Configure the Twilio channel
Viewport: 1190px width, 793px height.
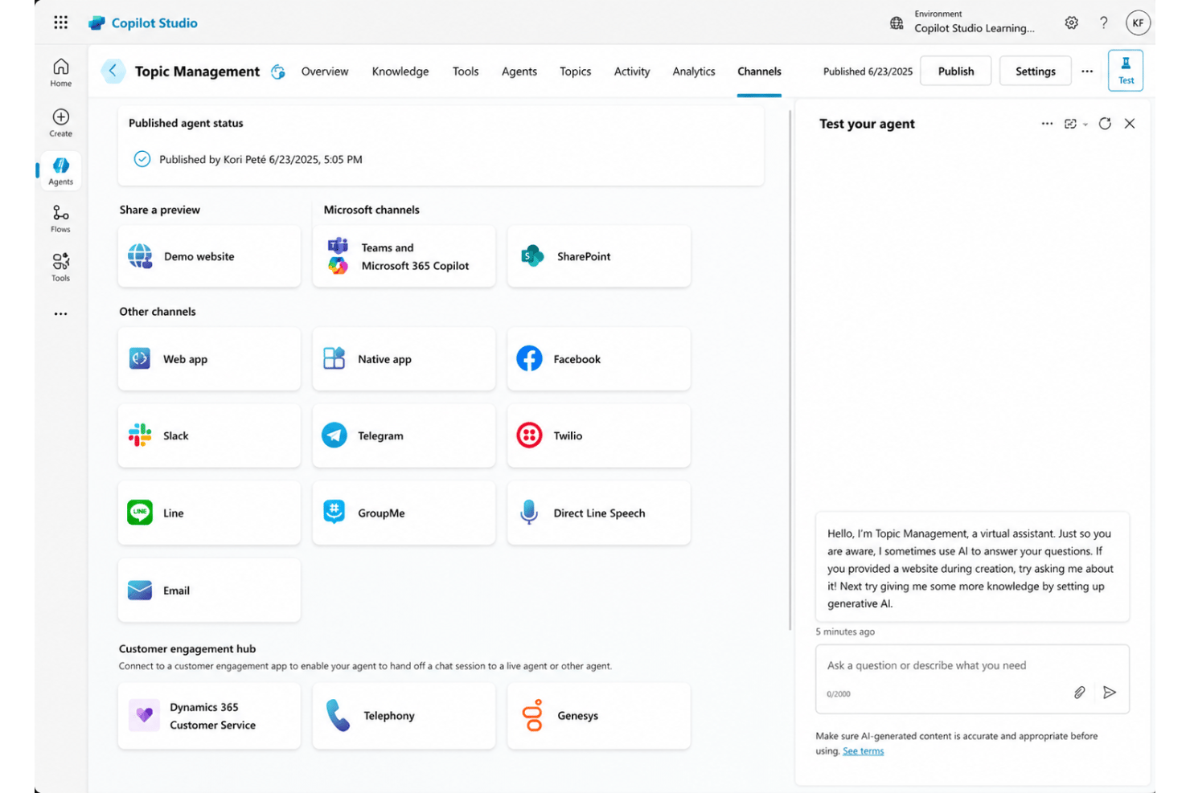point(599,435)
